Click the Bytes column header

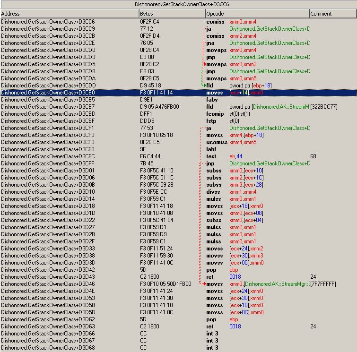coord(172,14)
